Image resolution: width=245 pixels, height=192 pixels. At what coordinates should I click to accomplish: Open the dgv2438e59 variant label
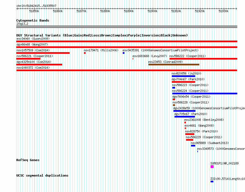[209, 108]
